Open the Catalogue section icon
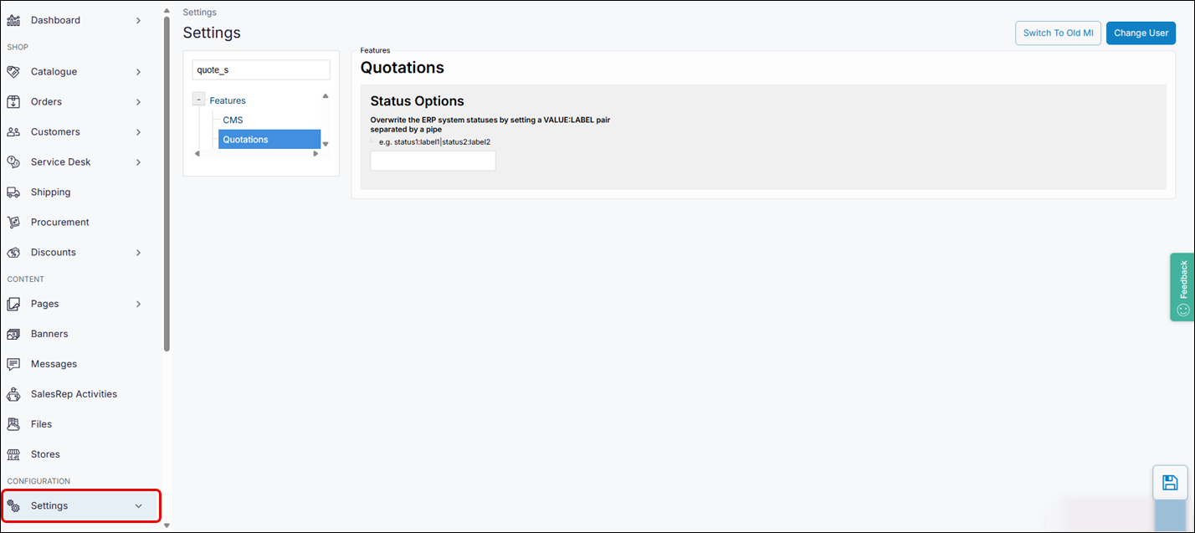The image size is (1195, 533). 14,71
